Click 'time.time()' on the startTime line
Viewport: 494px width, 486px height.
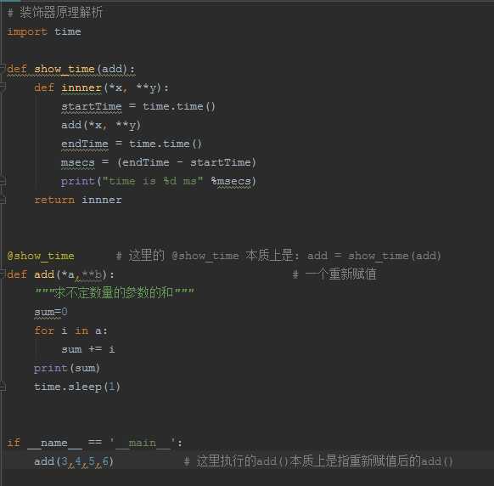tap(179, 106)
